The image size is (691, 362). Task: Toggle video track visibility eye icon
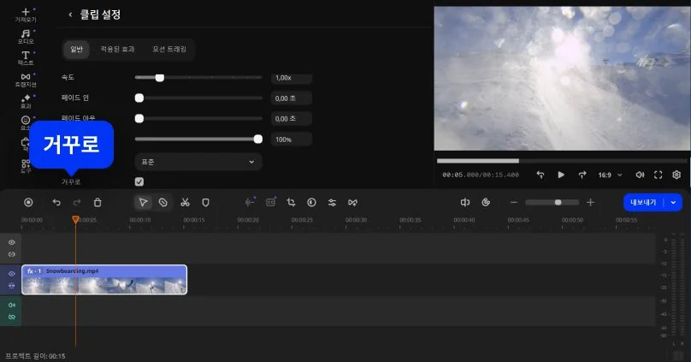click(12, 274)
